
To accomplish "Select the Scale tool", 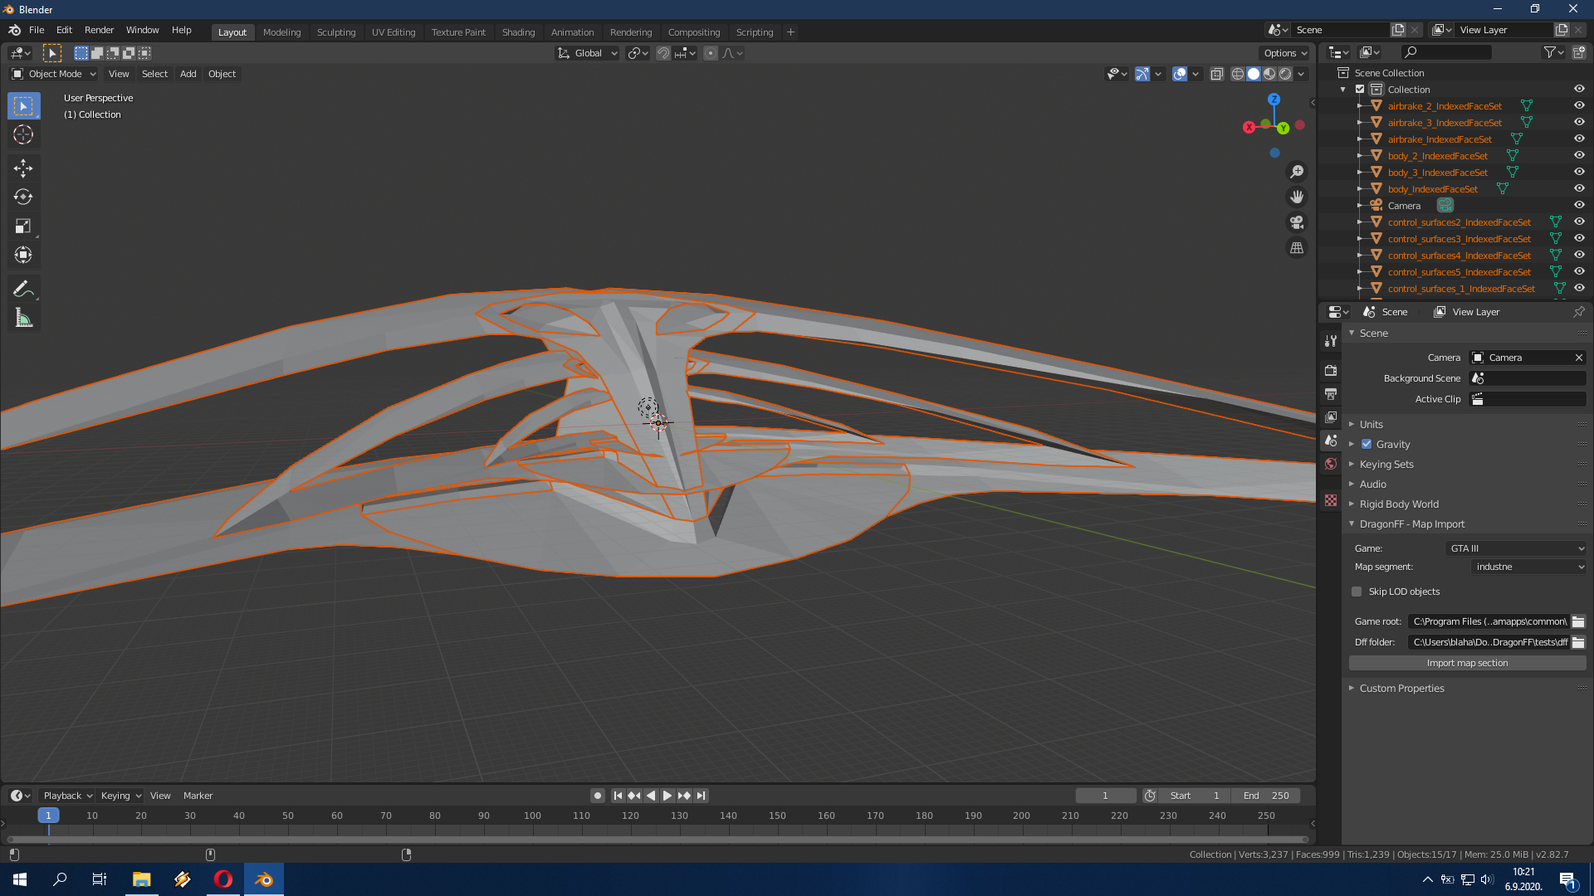I will [22, 226].
